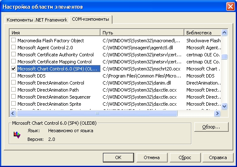
Task: Check the Microsoft DirectAnimation Control checkbox
Action: point(13,82)
